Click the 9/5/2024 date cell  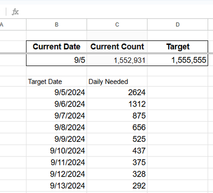coord(56,92)
